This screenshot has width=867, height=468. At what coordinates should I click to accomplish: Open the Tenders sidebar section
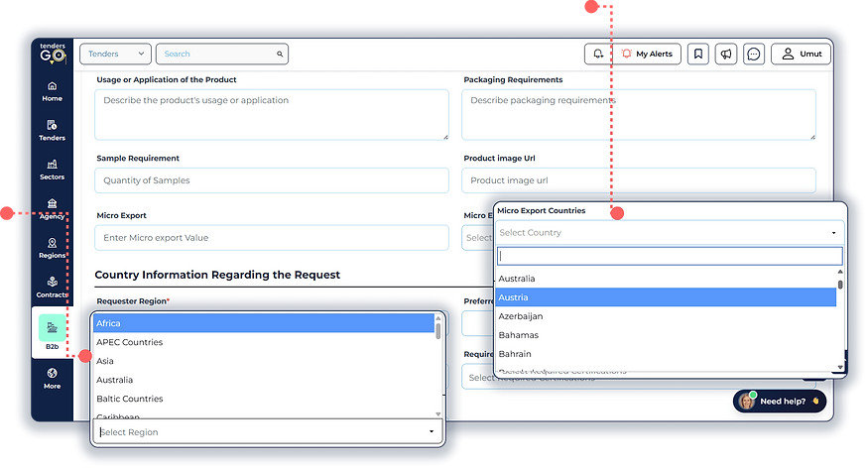click(x=52, y=131)
